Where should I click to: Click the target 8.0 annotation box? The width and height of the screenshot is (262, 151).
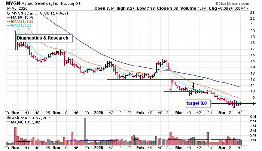coord(198,103)
